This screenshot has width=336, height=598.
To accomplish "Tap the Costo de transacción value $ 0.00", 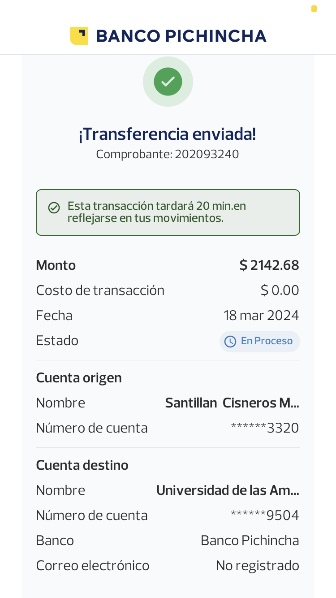I will [x=280, y=290].
